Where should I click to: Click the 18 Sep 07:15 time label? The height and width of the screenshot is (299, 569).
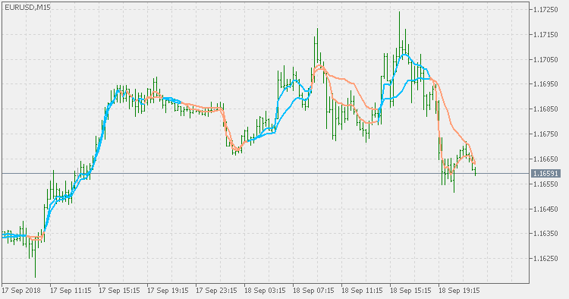pyautogui.click(x=313, y=291)
